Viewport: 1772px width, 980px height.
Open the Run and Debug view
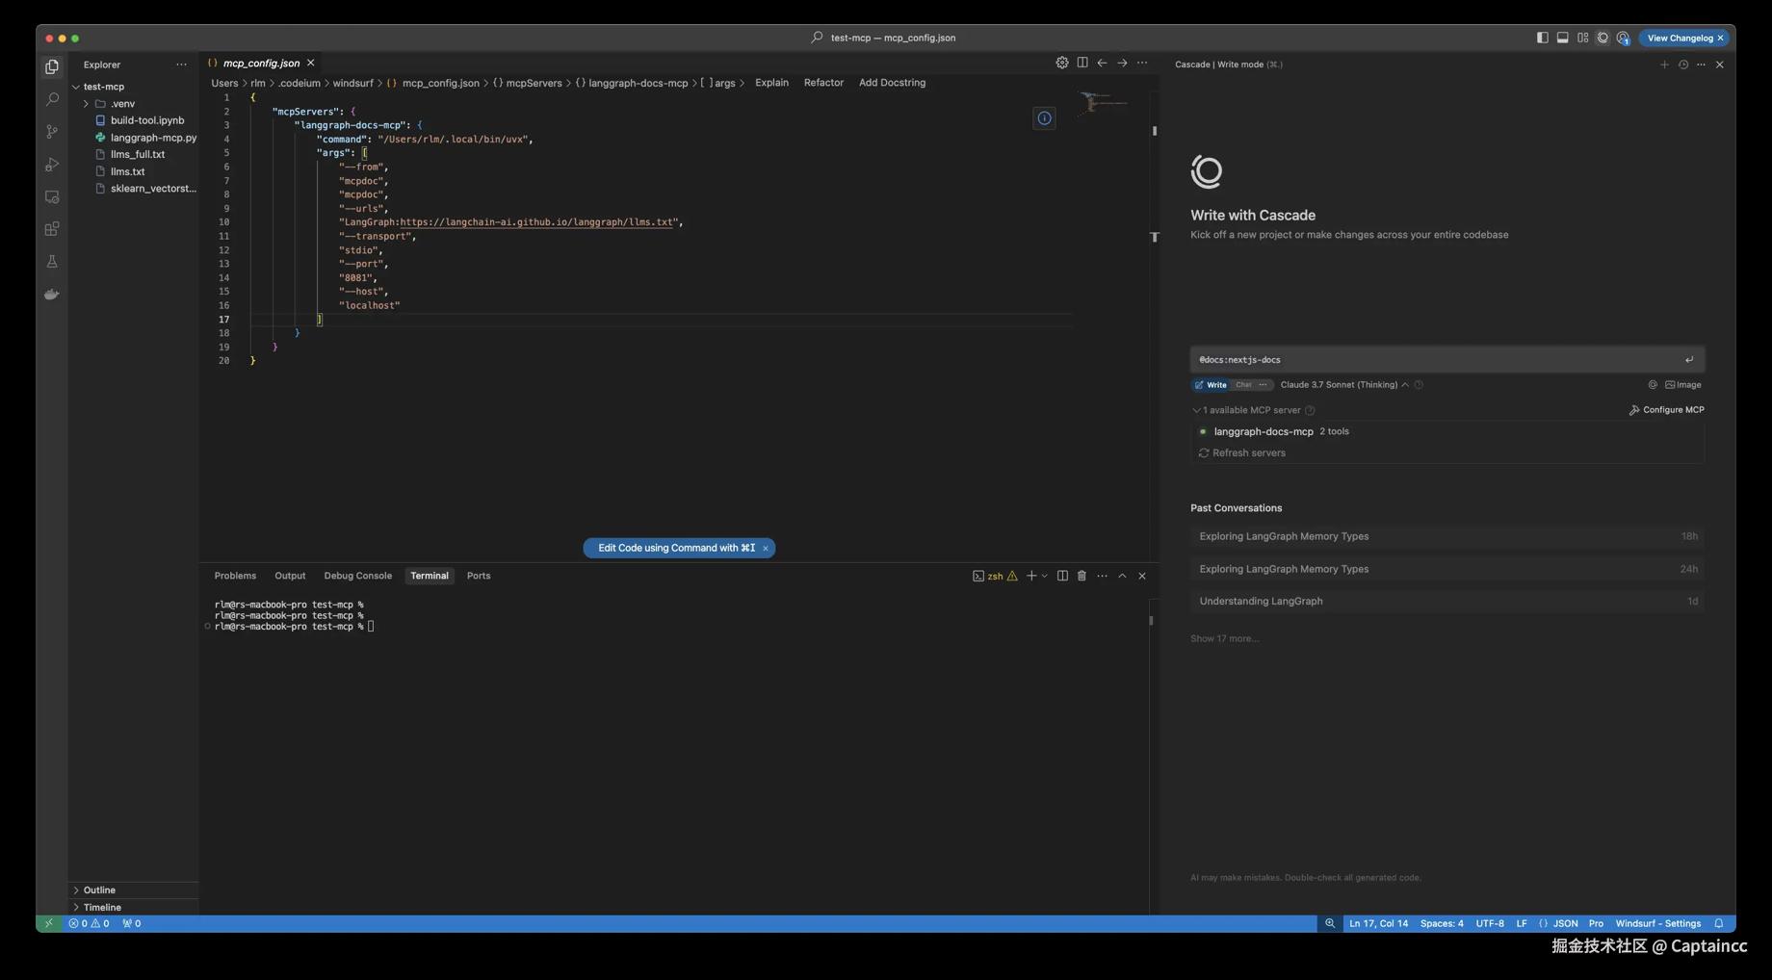[x=52, y=165]
